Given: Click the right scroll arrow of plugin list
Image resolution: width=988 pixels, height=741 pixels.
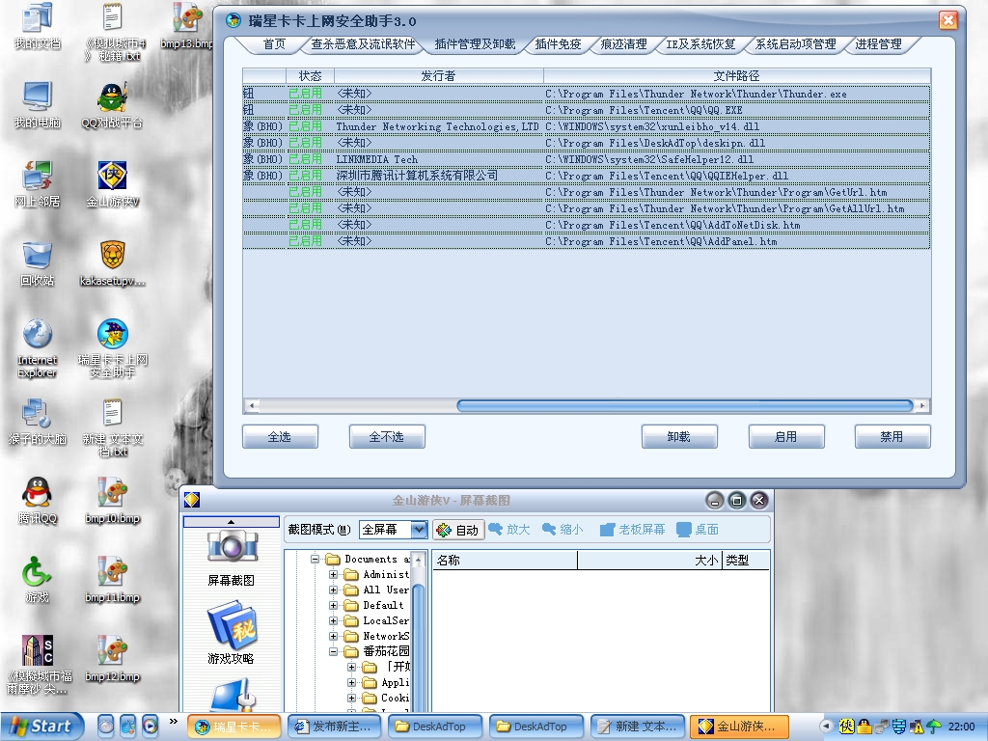Looking at the screenshot, I should pos(922,406).
